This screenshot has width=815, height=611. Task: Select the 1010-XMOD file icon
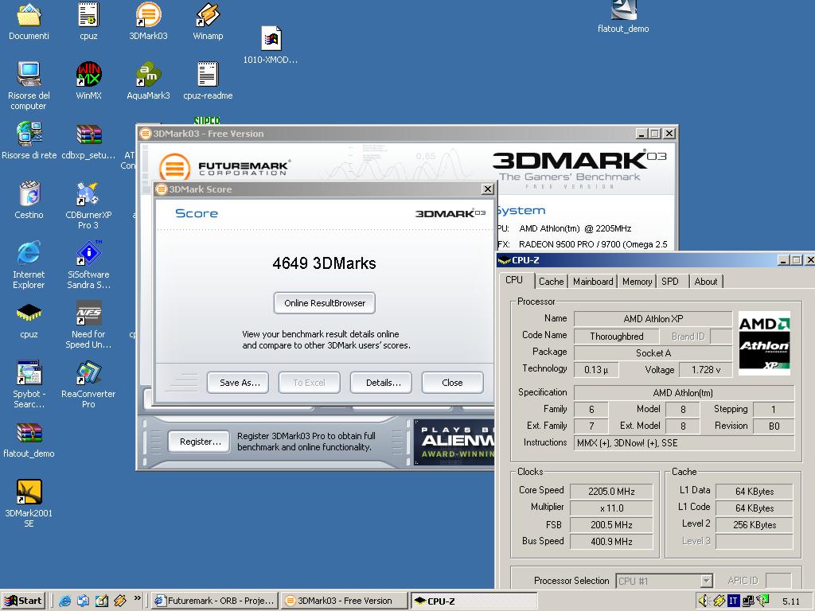coord(271,38)
